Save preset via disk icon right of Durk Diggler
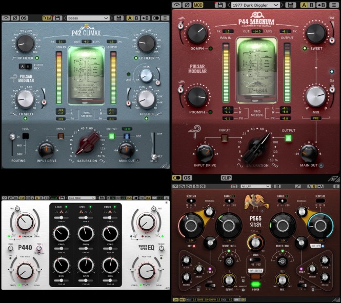 coord(291,5)
